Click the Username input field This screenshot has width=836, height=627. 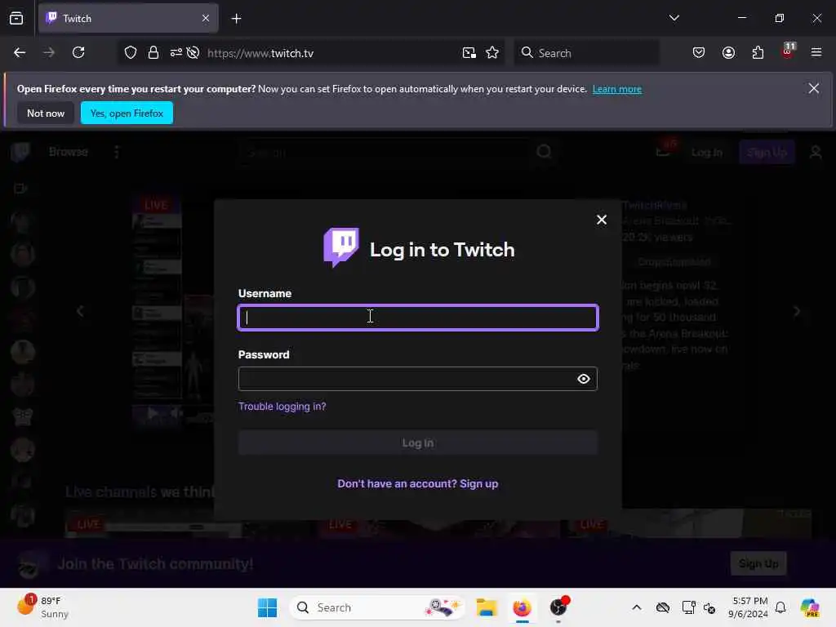[418, 318]
